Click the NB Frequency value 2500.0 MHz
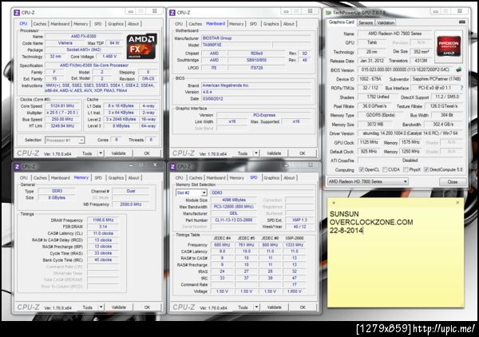The height and width of the screenshot is (337, 479). coord(130,204)
